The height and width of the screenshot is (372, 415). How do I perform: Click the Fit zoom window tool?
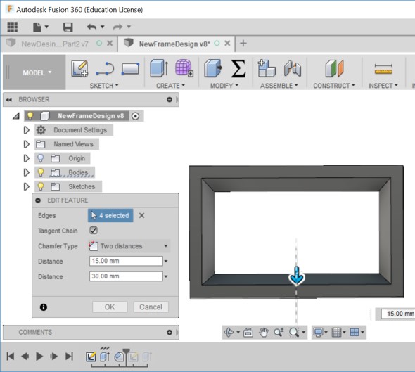coord(294,332)
